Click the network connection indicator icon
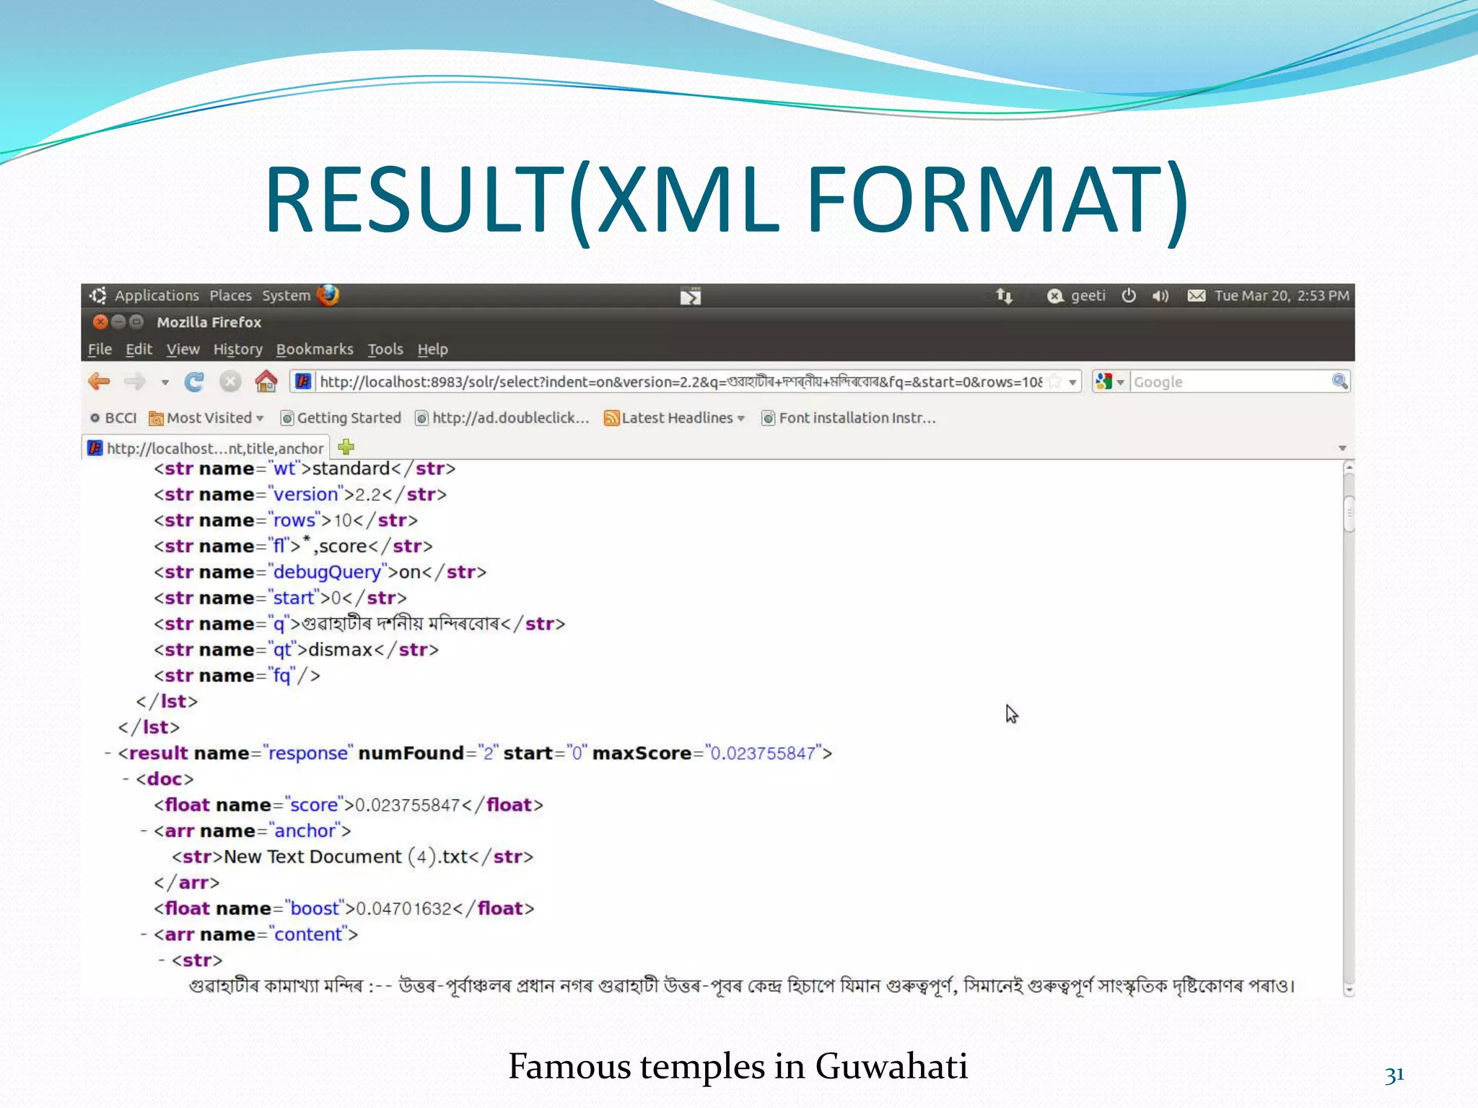 pos(1005,296)
